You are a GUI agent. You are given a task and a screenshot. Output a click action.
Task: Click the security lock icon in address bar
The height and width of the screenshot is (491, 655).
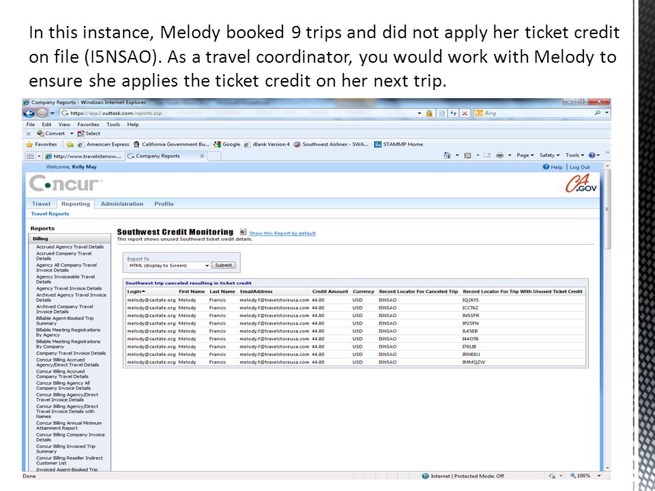429,113
